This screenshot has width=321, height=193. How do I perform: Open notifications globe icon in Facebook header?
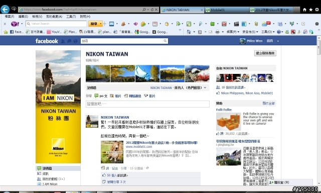tap(75, 41)
